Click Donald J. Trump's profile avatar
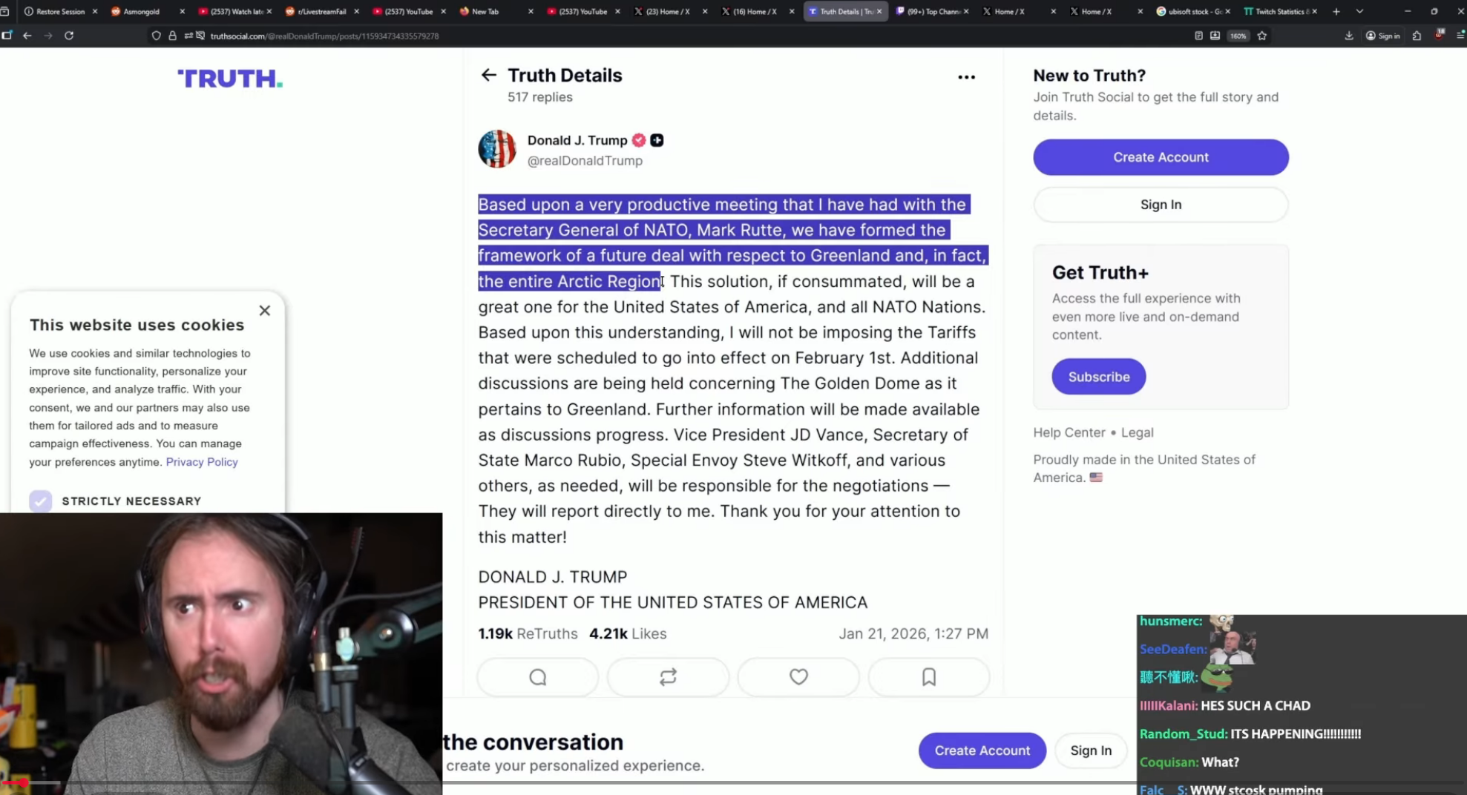 [497, 149]
